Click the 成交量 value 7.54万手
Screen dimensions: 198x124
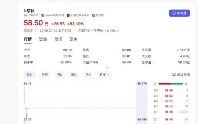183,50
